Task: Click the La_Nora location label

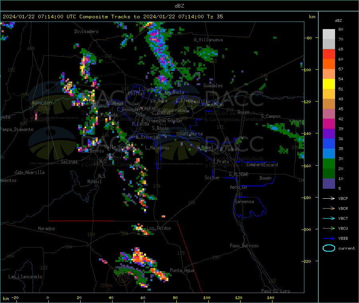Action: click(159, 101)
